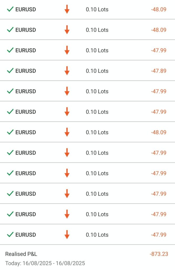Click the -873.23 total realised loss
This screenshot has width=175, height=270.
point(159,254)
